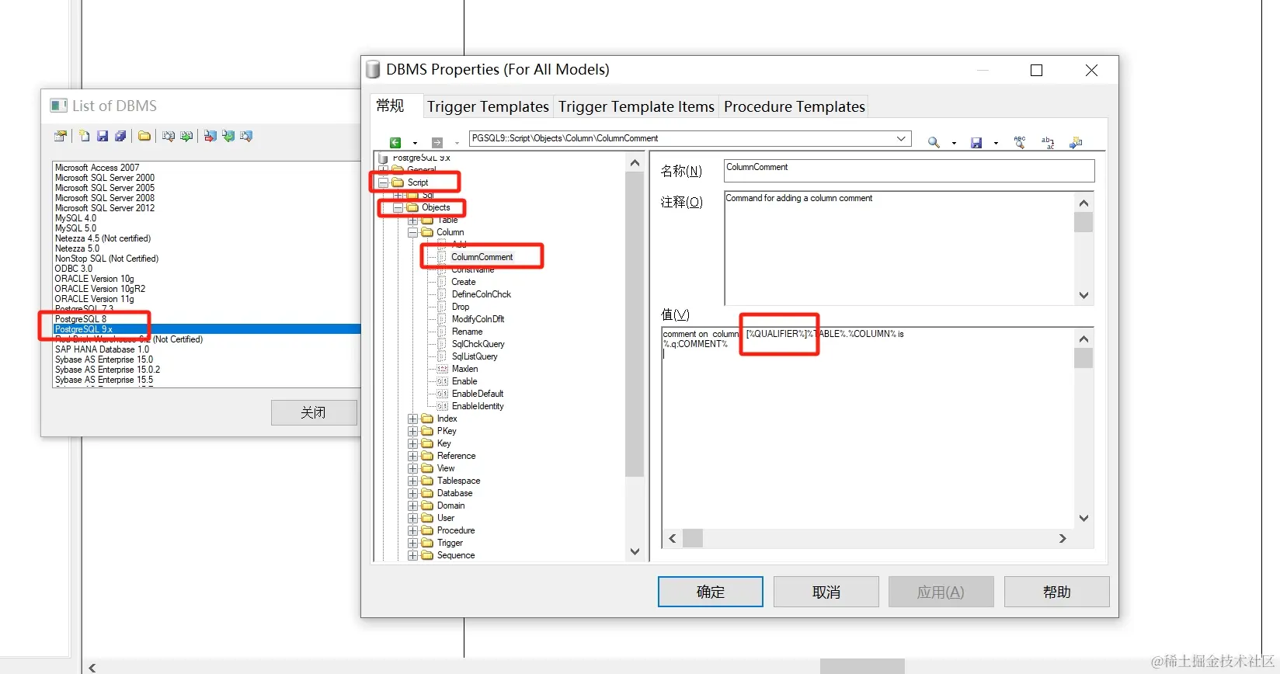Select Microsoft SQL Server 2012 in list
The image size is (1280, 674).
pyautogui.click(x=105, y=208)
